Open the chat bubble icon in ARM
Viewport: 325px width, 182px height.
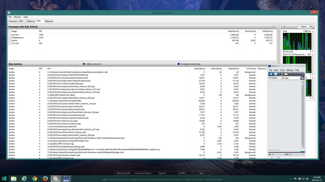(286, 74)
